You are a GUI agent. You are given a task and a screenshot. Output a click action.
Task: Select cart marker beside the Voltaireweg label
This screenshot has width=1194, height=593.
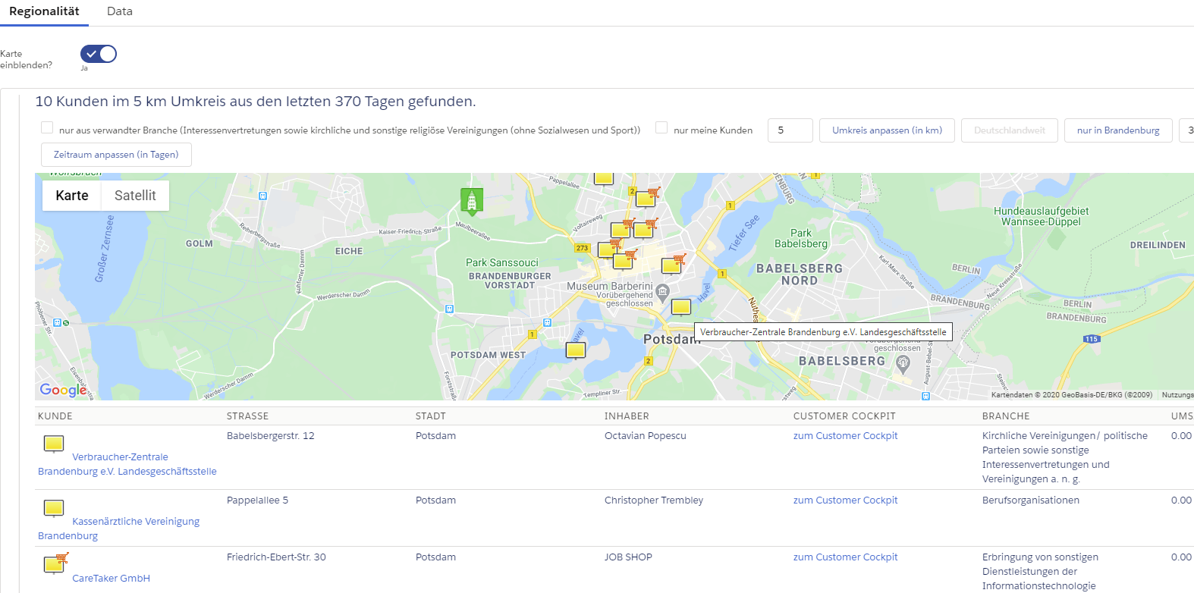[622, 229]
